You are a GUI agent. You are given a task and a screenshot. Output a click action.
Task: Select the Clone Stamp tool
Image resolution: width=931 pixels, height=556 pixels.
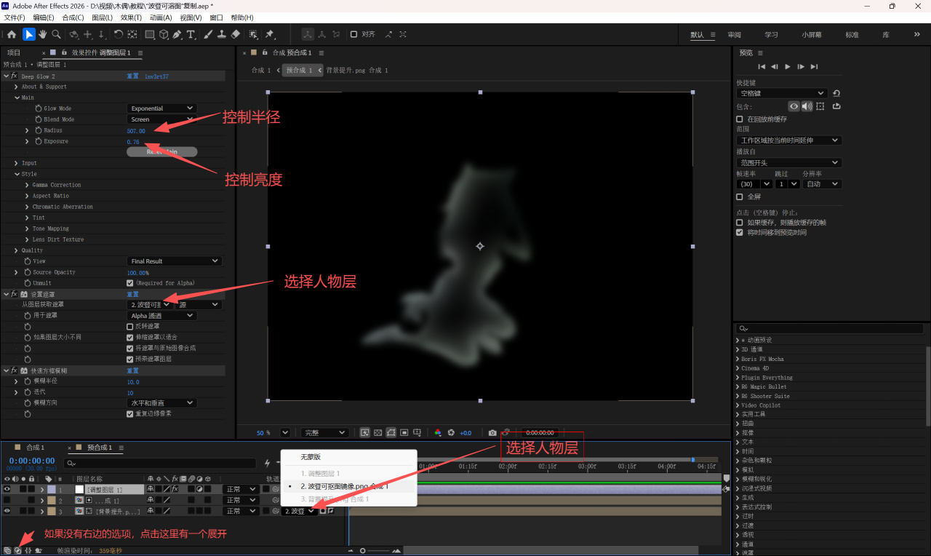click(x=221, y=34)
